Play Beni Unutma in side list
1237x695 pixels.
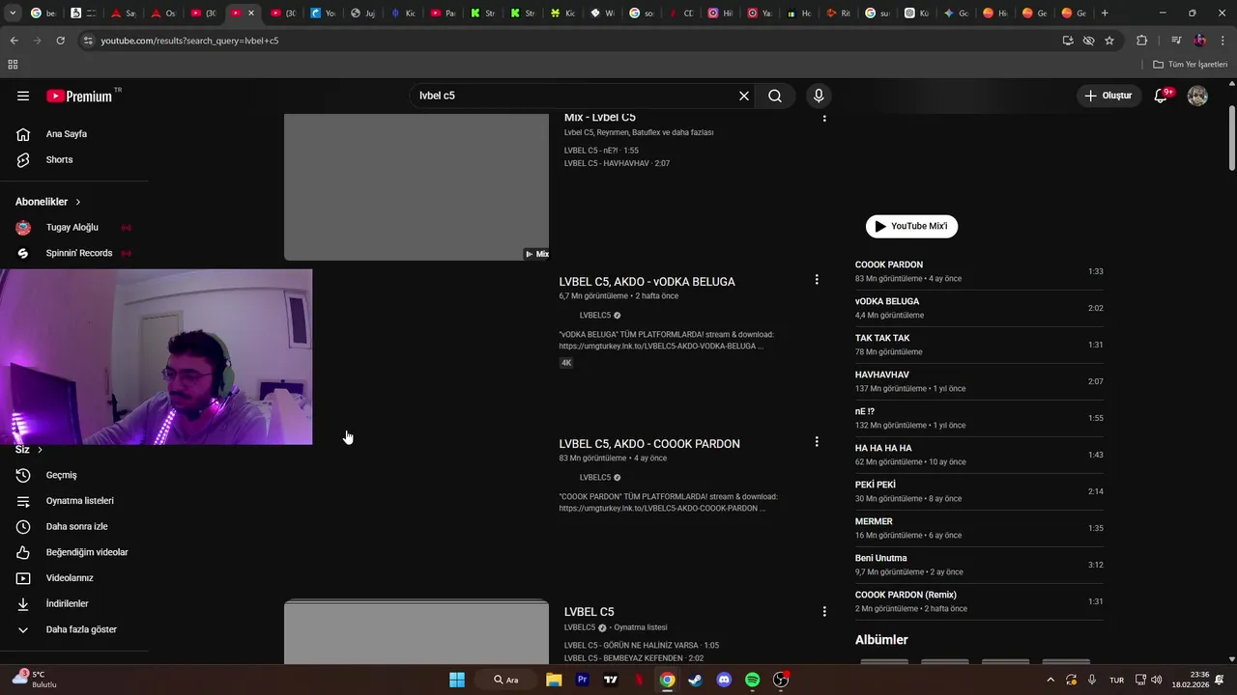979,565
